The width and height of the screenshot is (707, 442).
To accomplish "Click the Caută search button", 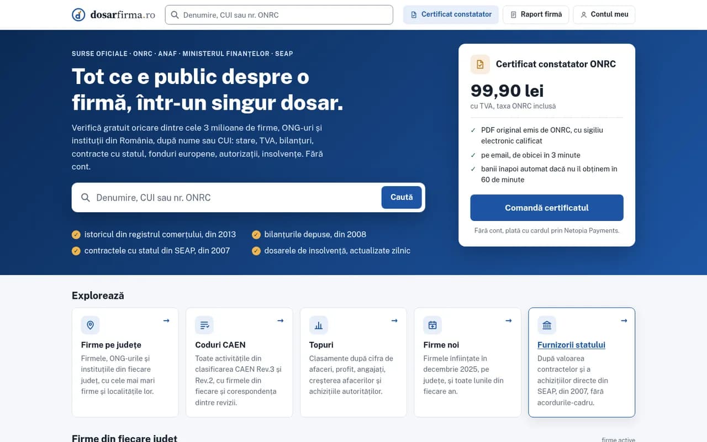I will 402,197.
